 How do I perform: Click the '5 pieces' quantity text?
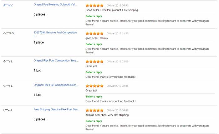tap(39, 14)
